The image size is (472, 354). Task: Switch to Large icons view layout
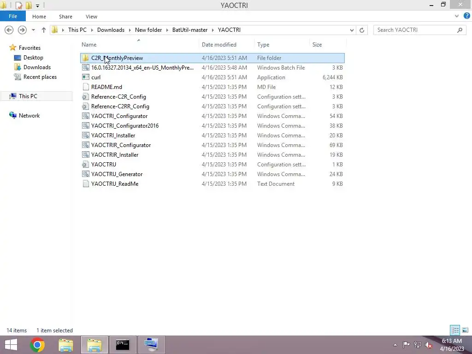click(x=465, y=330)
